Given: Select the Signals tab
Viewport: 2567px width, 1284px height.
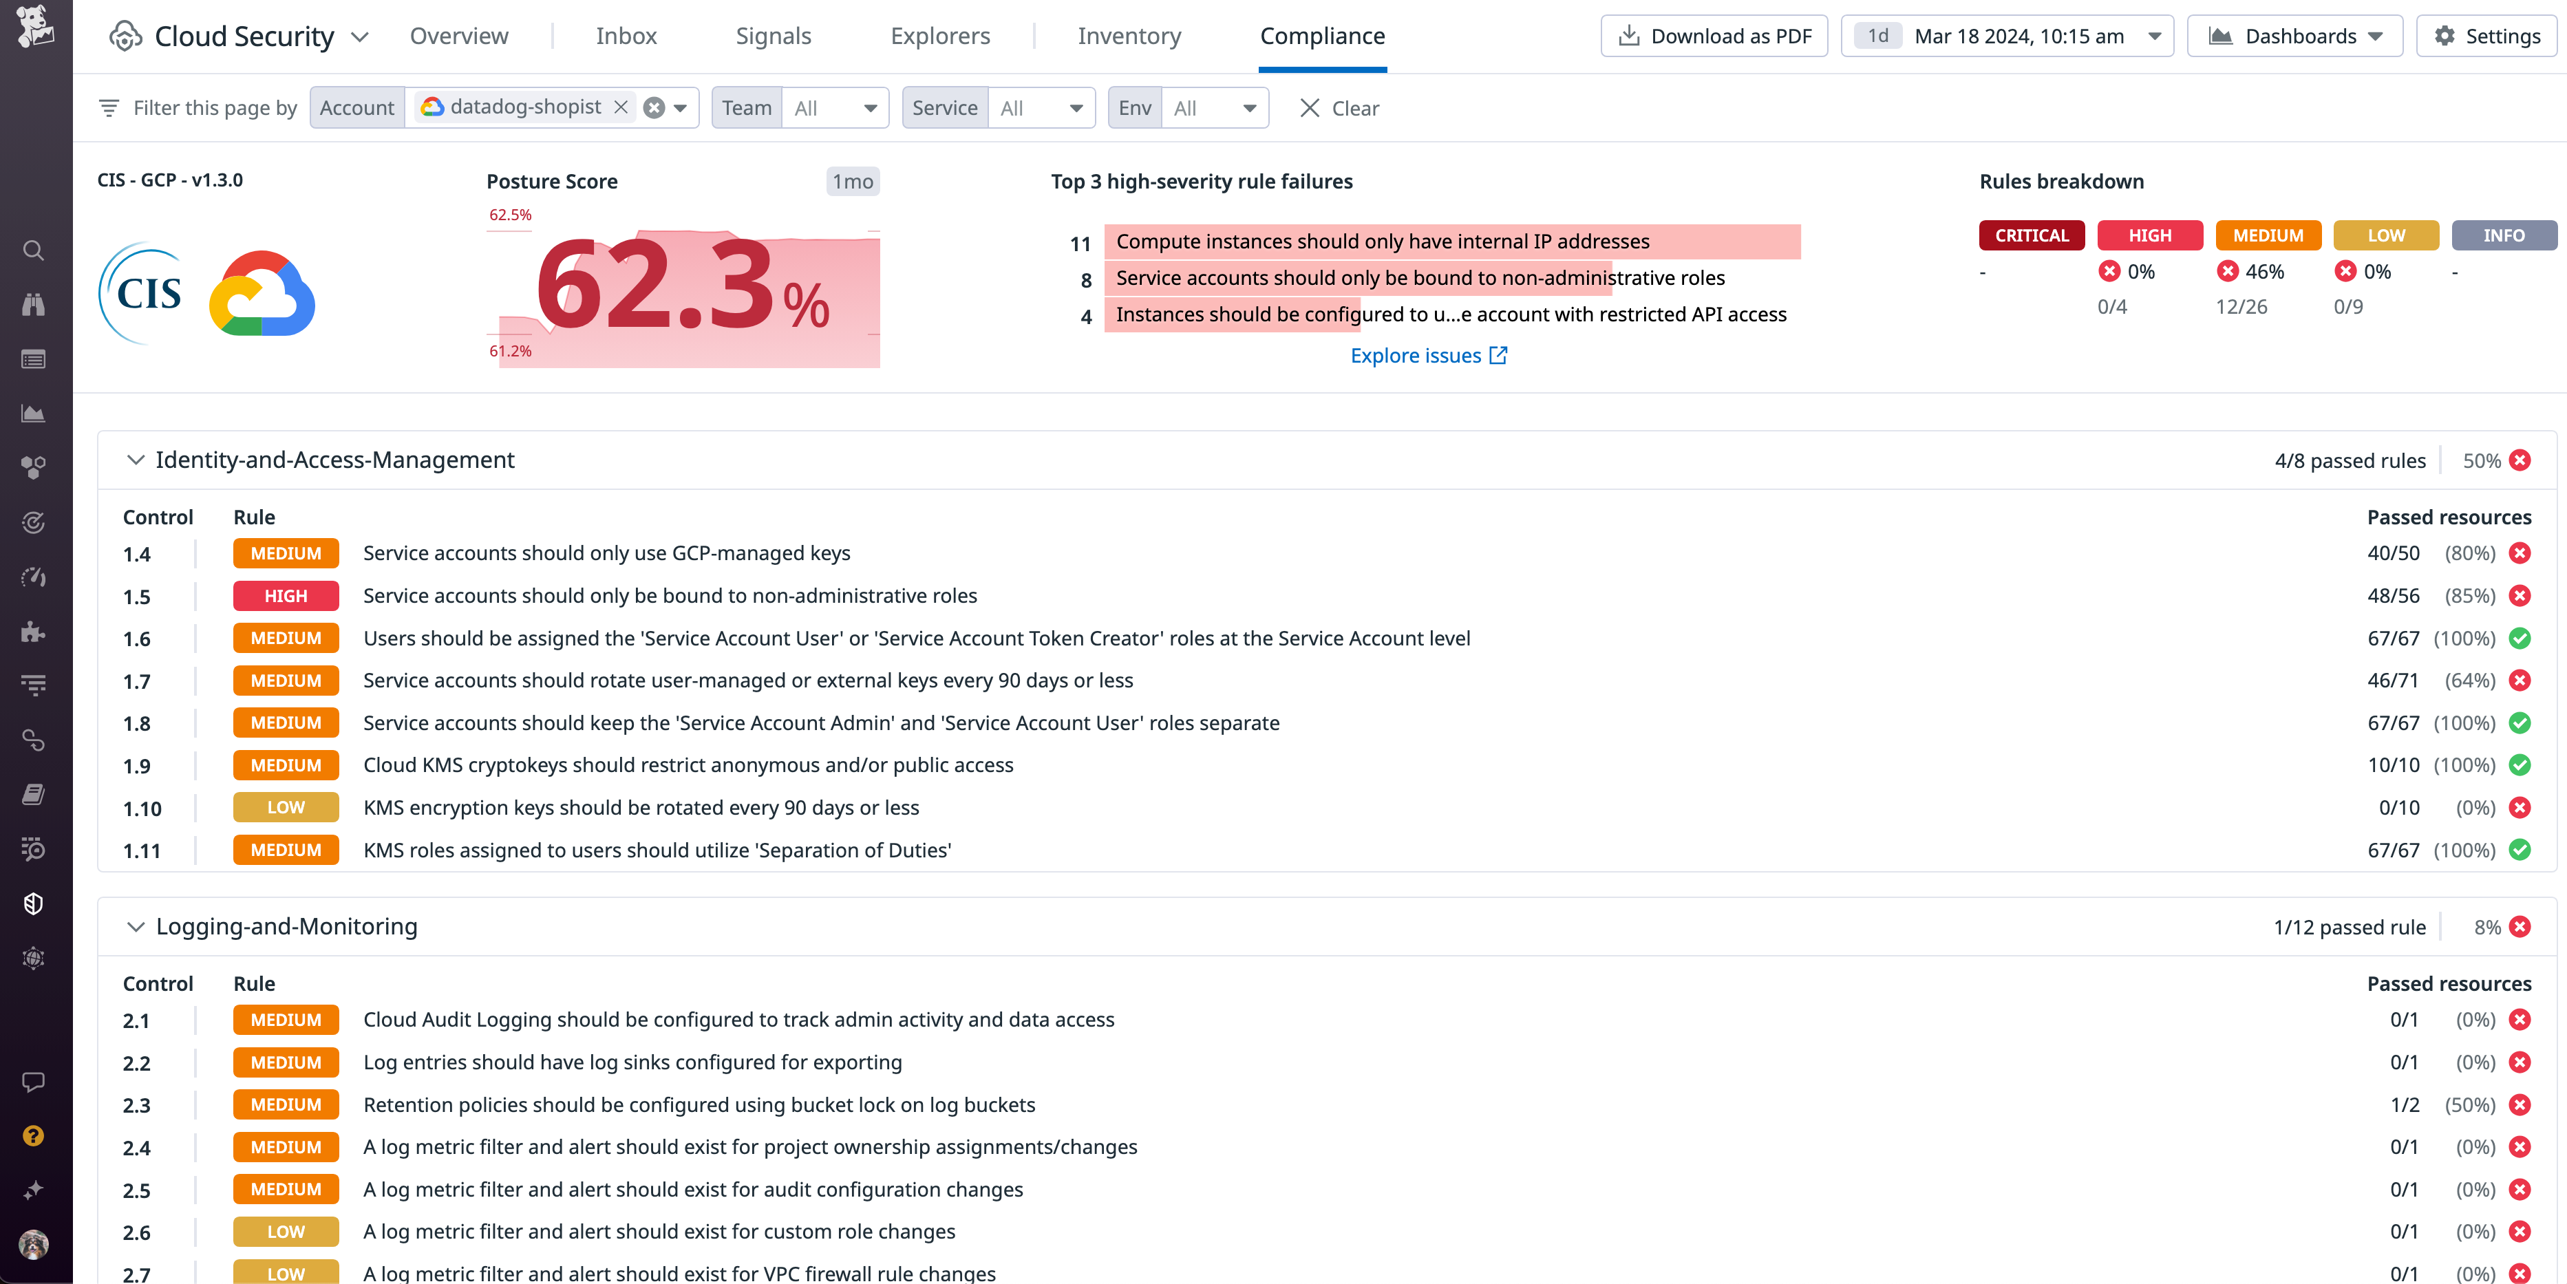Looking at the screenshot, I should coord(774,36).
